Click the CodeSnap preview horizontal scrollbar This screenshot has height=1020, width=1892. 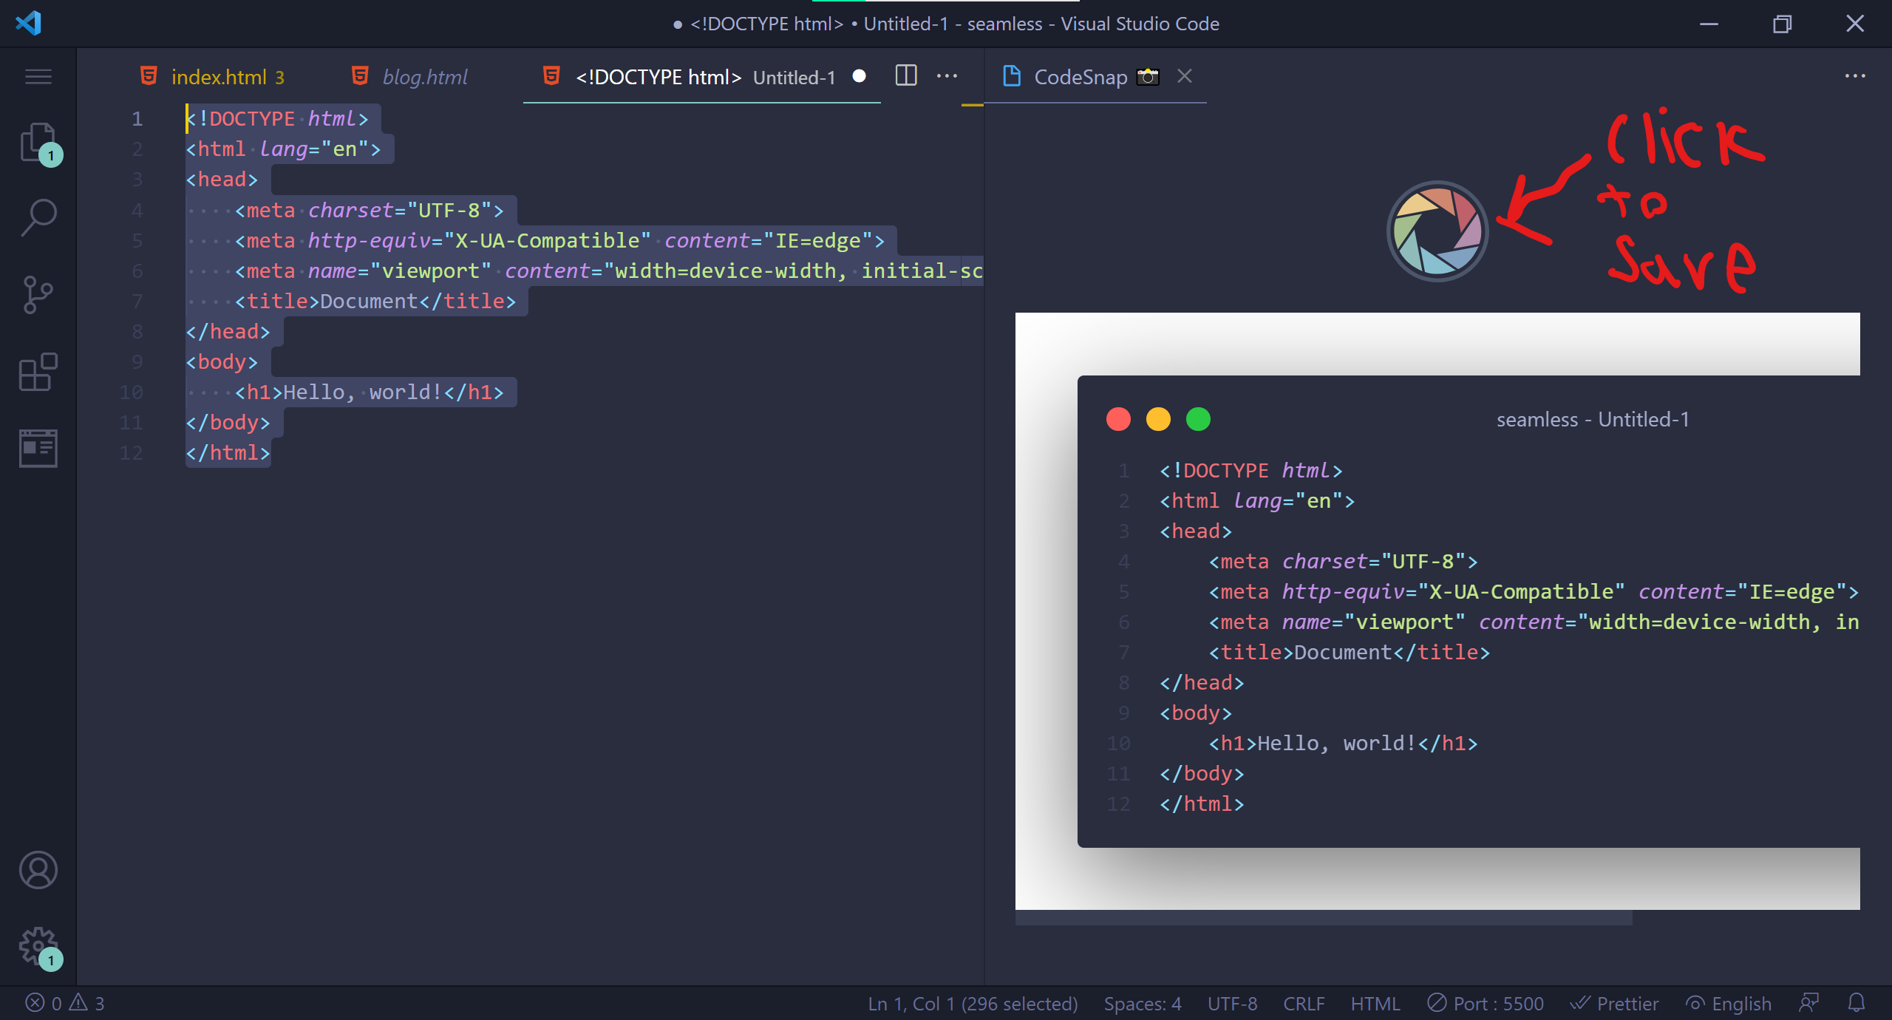pos(1323,918)
